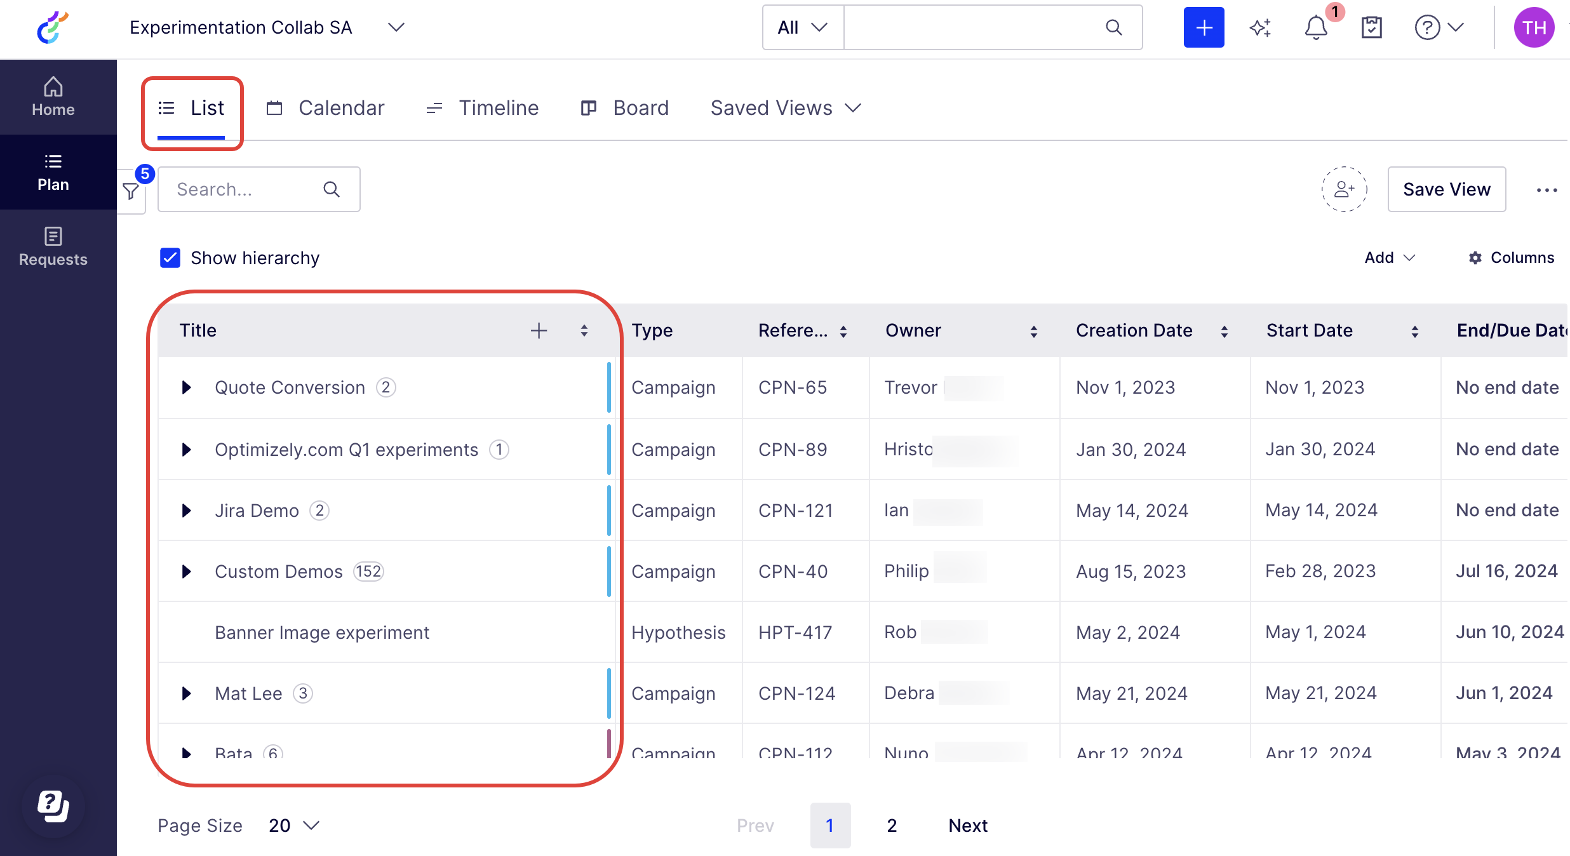Screen dimensions: 1570x856
Task: Go to page 2
Action: [x=892, y=826]
